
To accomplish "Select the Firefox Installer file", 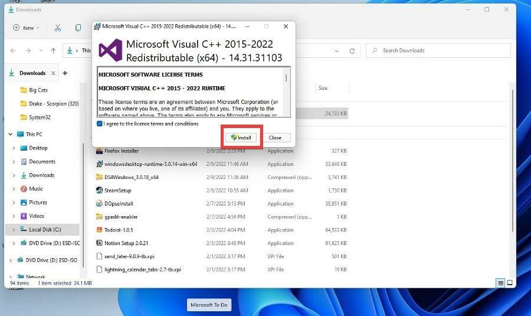I will coord(121,151).
